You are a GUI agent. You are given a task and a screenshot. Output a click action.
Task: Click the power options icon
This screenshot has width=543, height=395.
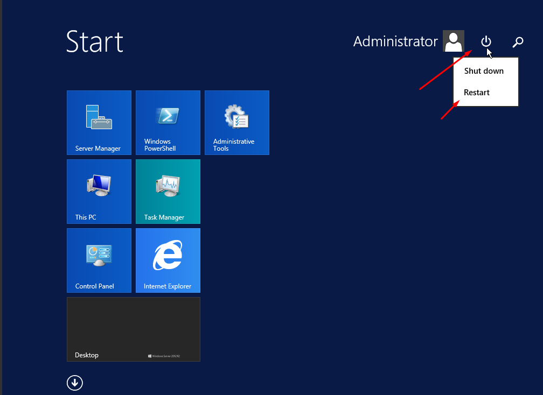(486, 41)
